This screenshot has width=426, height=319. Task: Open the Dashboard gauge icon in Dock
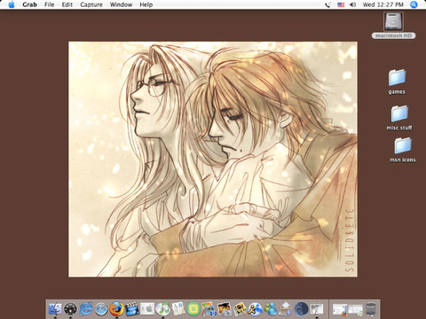click(x=70, y=309)
